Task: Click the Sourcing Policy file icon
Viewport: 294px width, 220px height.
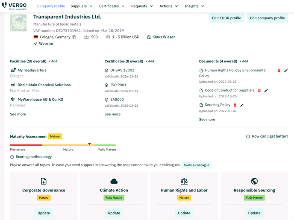Action: tap(201, 105)
